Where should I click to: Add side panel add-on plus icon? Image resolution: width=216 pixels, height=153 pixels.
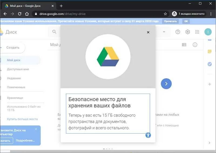pyautogui.click(x=210, y=84)
